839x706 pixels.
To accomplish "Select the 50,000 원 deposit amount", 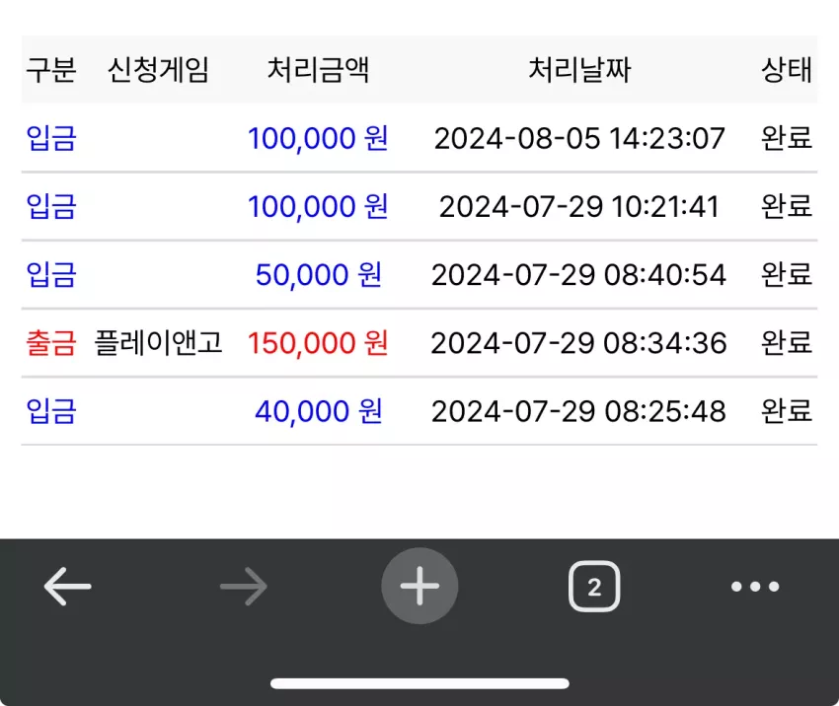I will 319,275.
